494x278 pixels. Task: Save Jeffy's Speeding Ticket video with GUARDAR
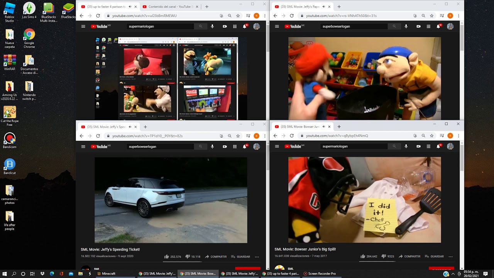point(240,257)
